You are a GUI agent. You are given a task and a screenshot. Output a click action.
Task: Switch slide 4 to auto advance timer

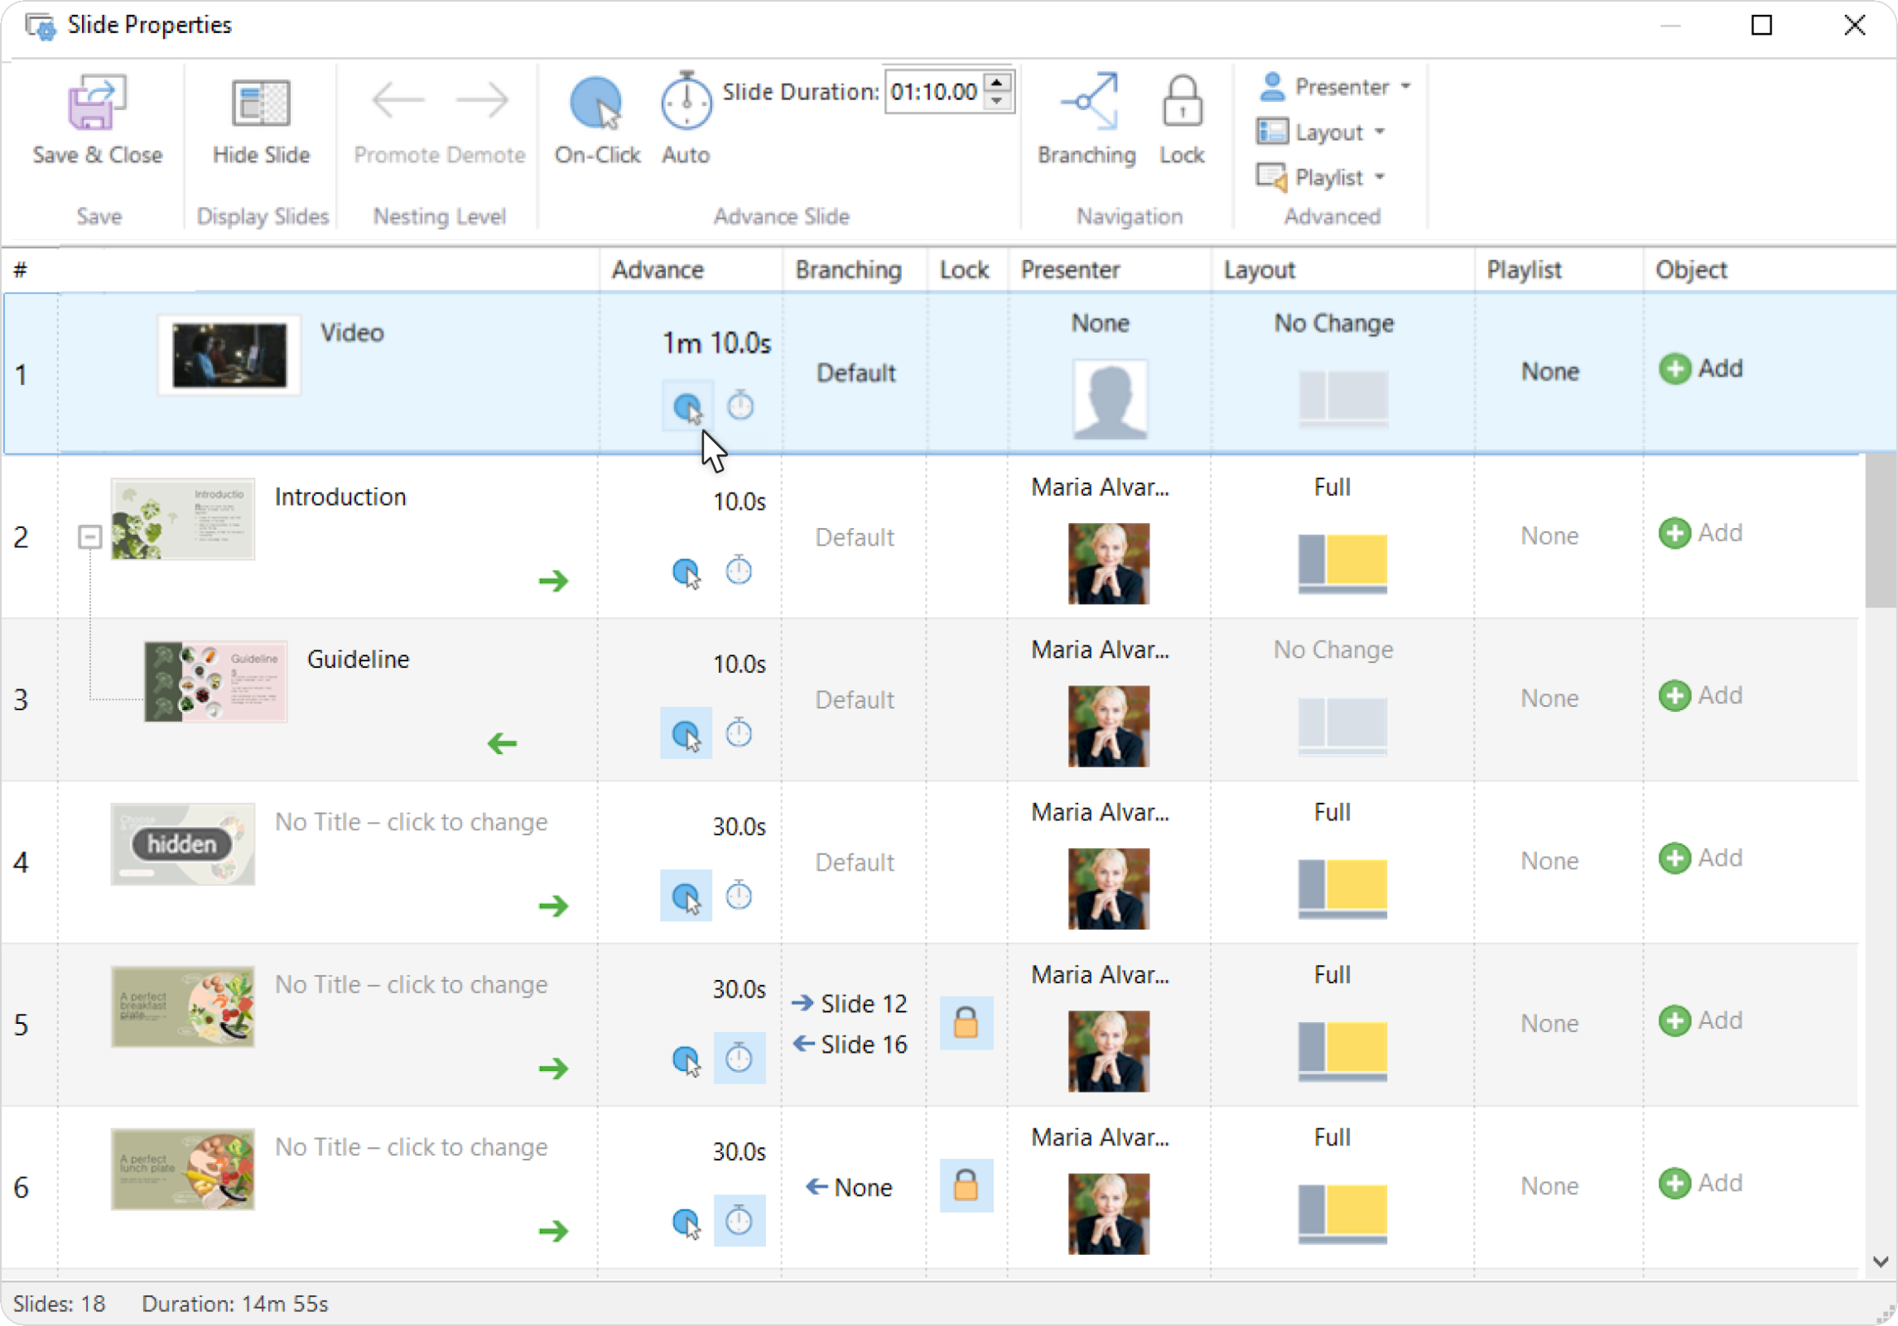(x=738, y=896)
